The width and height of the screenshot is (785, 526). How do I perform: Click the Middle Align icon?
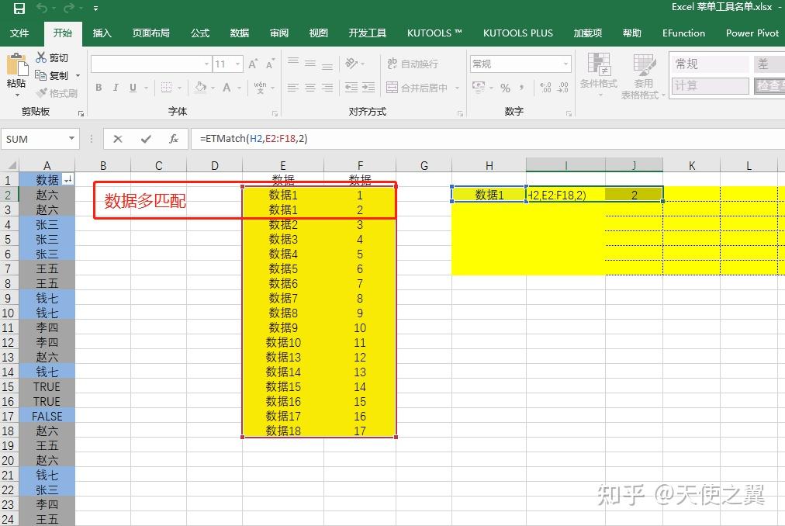point(310,63)
